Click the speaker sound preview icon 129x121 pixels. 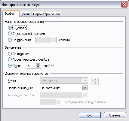pyautogui.click(x=95, y=81)
